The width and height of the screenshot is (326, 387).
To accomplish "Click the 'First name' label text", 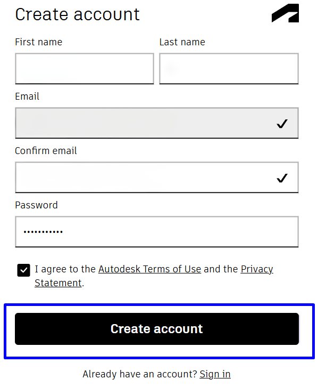I will [x=38, y=42].
